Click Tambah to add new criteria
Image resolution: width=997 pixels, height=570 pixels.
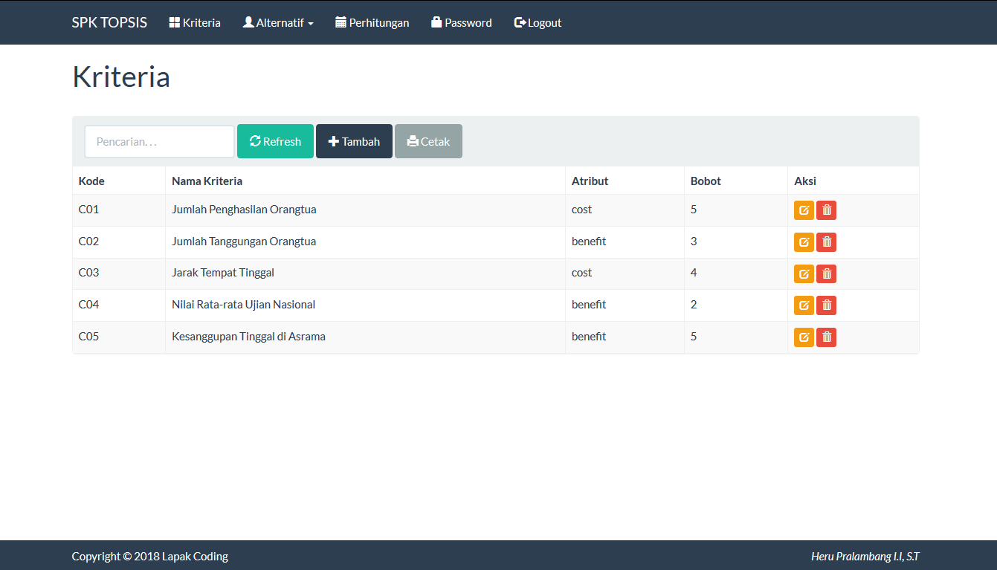pos(354,141)
